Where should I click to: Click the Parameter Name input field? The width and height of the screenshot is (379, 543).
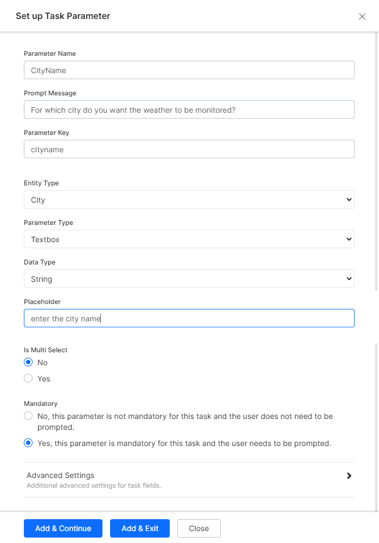pyautogui.click(x=189, y=70)
